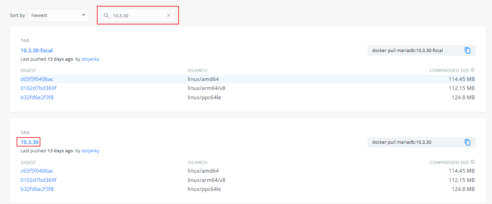Click 114.45 MB size in 10.3.30-focal card
The height and width of the screenshot is (204, 492).
coord(462,79)
